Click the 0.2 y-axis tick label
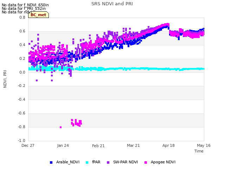The height and width of the screenshot is (169, 225). (x=22, y=59)
